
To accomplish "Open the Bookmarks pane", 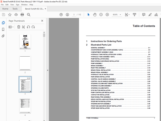I will (3, 29).
